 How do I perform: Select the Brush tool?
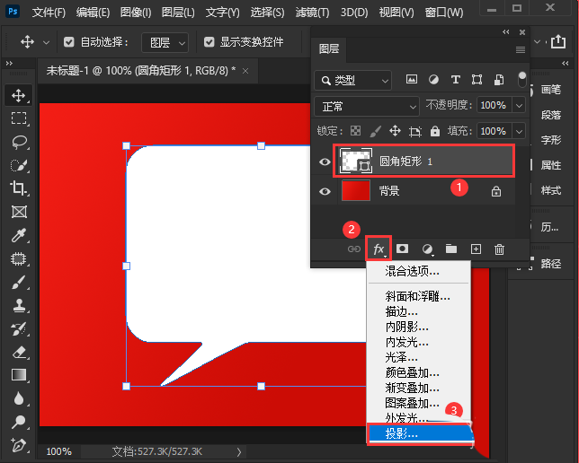19,283
